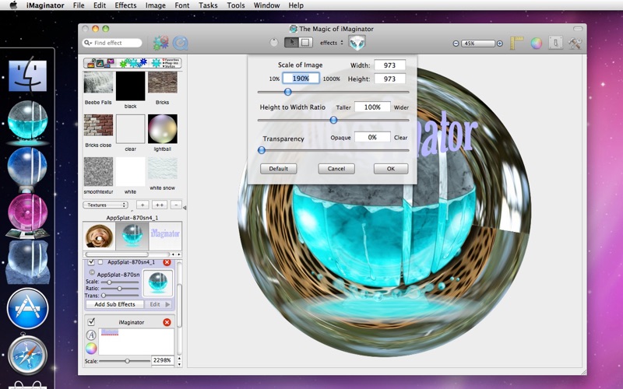The height and width of the screenshot is (389, 623).
Task: Open Finder from the Dock
Action: [x=27, y=75]
